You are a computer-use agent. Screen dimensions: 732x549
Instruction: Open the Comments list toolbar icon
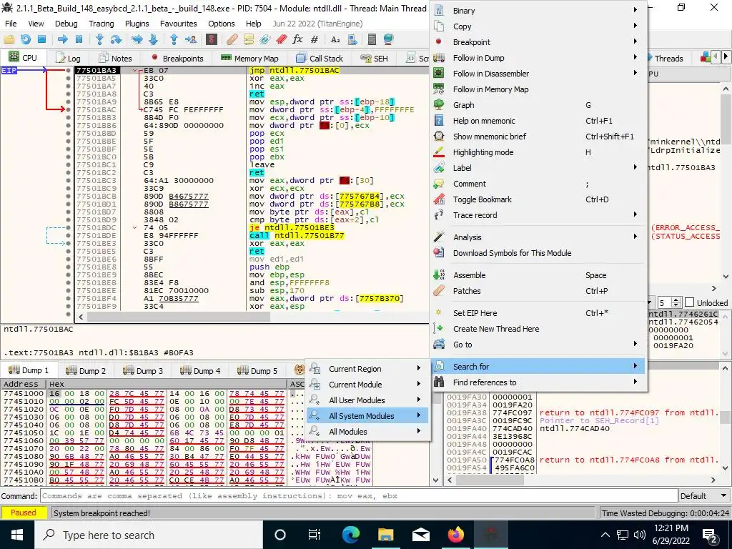pos(248,40)
